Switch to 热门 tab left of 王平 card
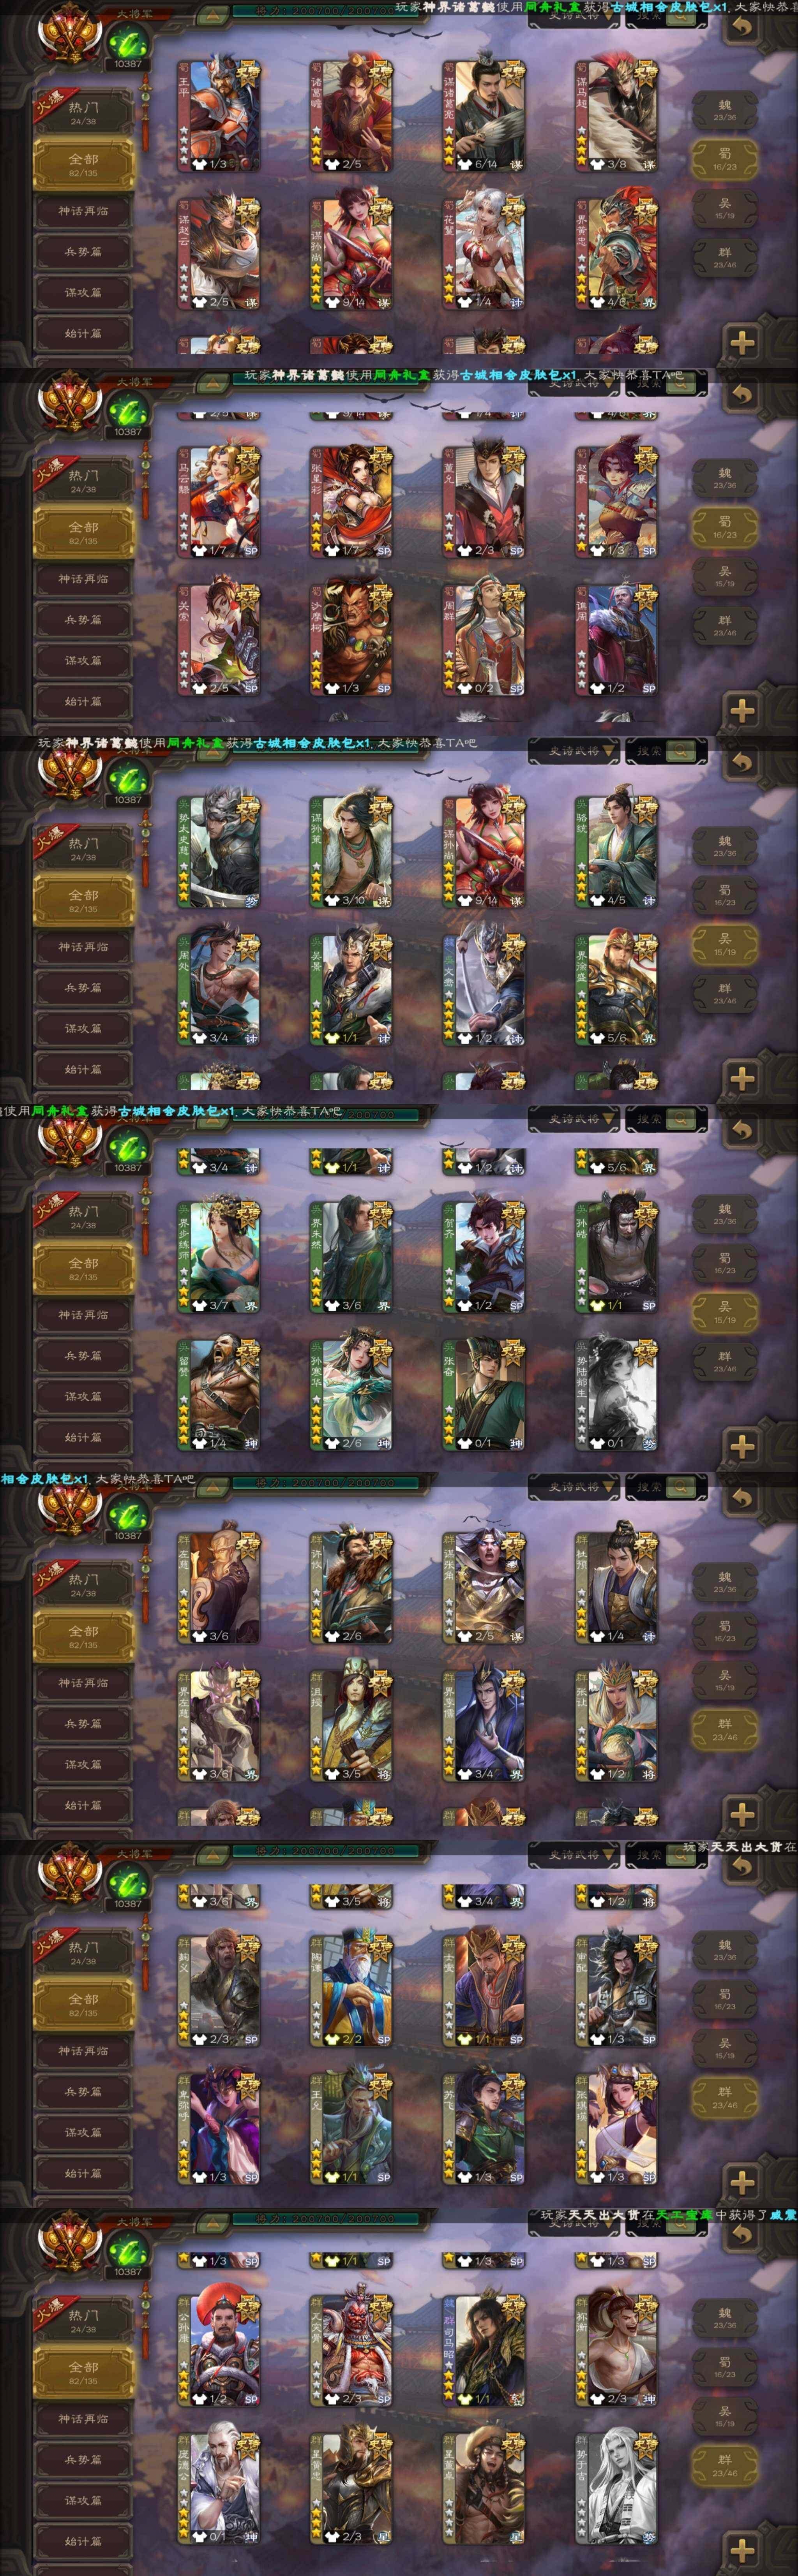The width and height of the screenshot is (798, 2576). [x=83, y=112]
